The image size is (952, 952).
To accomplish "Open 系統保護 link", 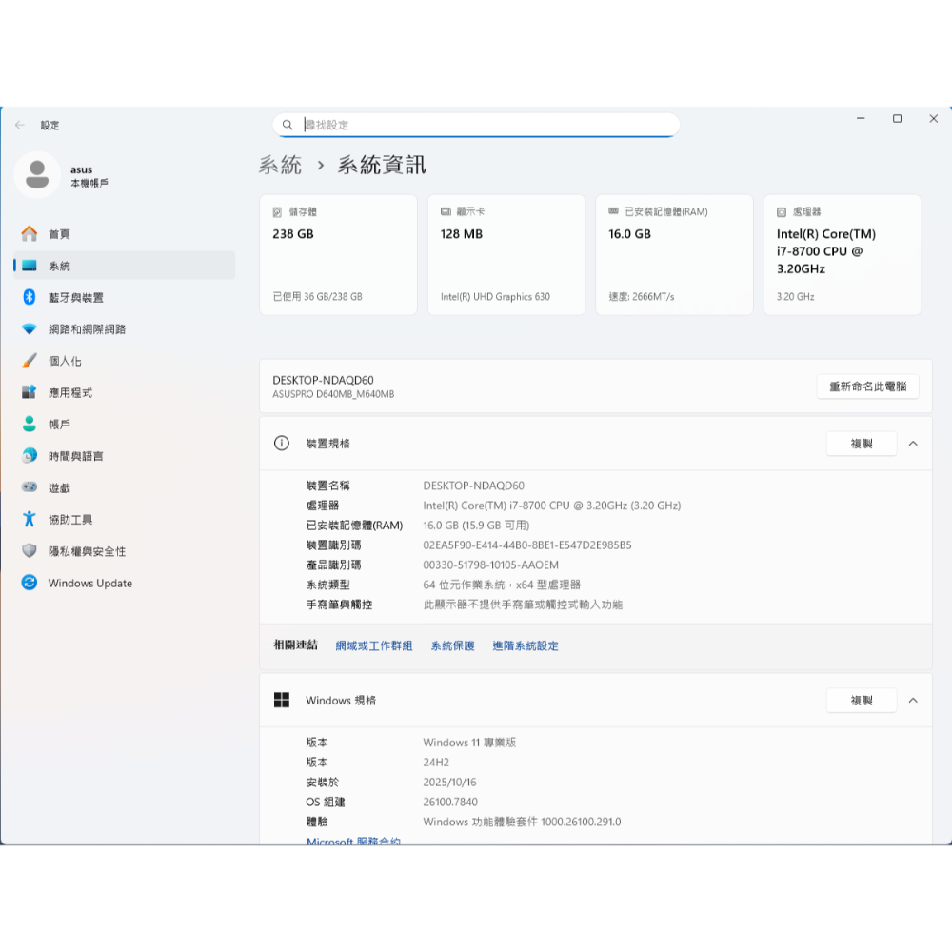I will (452, 645).
